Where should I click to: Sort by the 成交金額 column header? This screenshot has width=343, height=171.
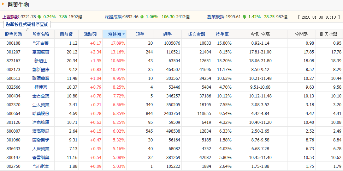click(x=196, y=34)
